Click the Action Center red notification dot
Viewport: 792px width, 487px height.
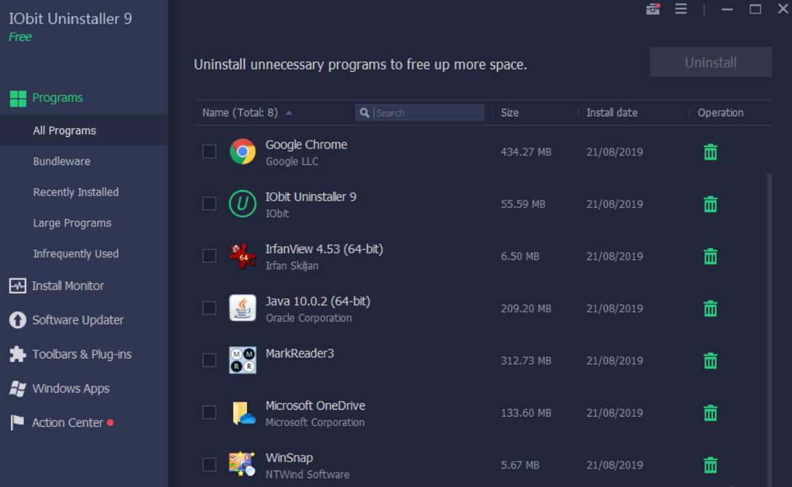click(110, 423)
